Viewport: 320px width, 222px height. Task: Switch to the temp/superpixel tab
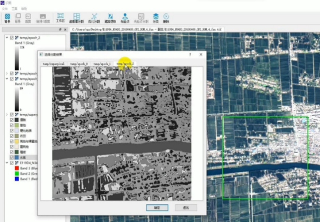(54, 63)
